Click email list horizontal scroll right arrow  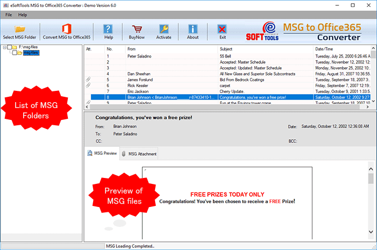click(368, 107)
